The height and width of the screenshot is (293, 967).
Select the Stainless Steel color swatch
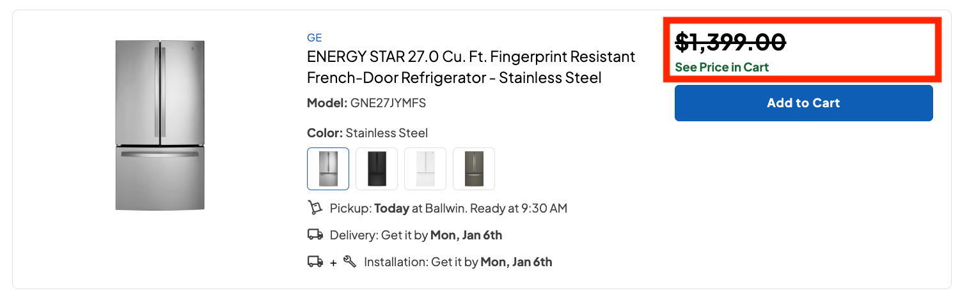pos(328,169)
